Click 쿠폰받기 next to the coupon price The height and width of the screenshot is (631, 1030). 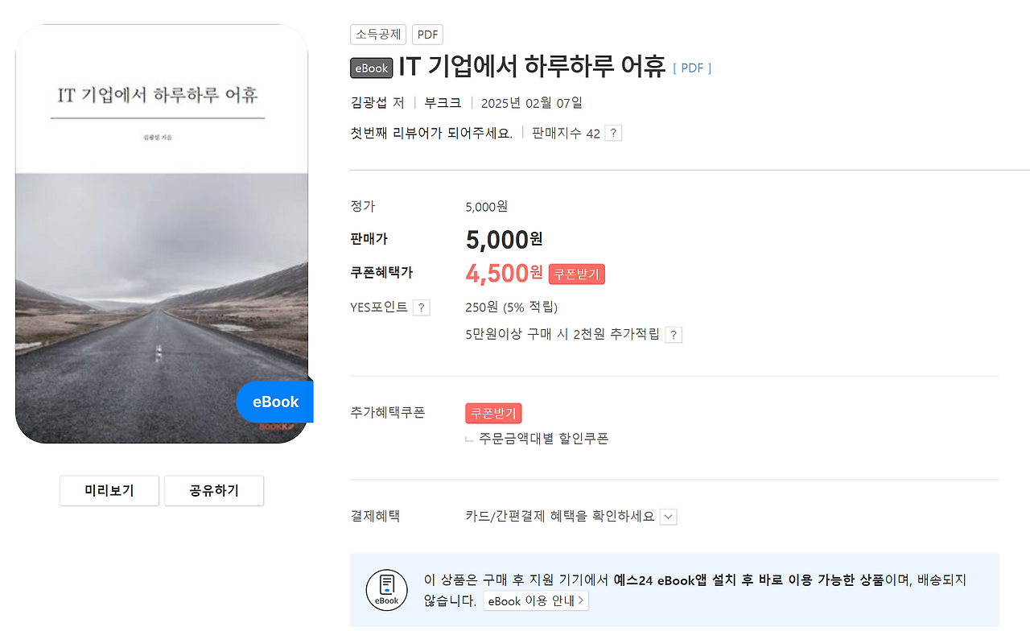(x=576, y=274)
